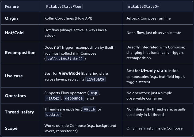This screenshot has width=194, height=137.
Task: Select the Feature header cell
Action: [x=12, y=6]
